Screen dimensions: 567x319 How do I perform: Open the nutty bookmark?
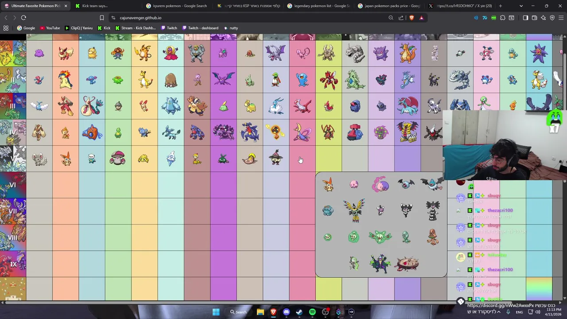coord(230,28)
